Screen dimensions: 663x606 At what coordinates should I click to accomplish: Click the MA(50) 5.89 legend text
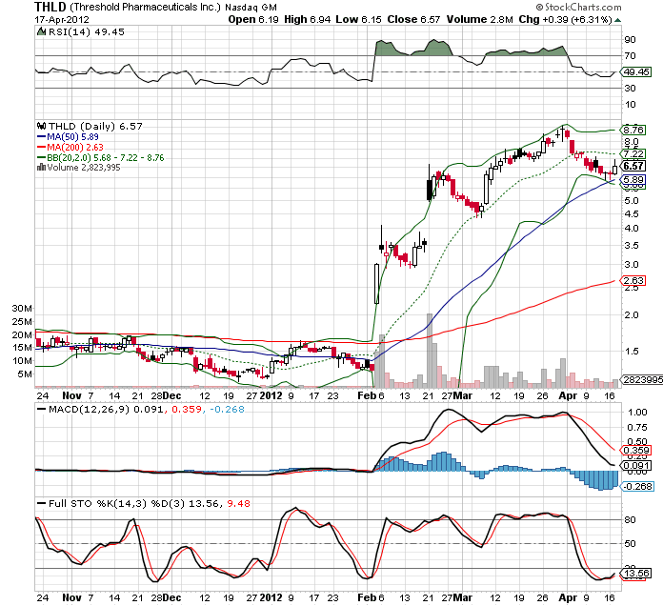[x=72, y=136]
